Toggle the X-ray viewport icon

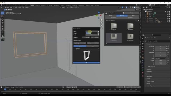pos(131,7)
